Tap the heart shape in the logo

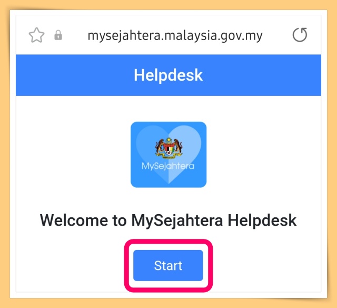(168, 154)
